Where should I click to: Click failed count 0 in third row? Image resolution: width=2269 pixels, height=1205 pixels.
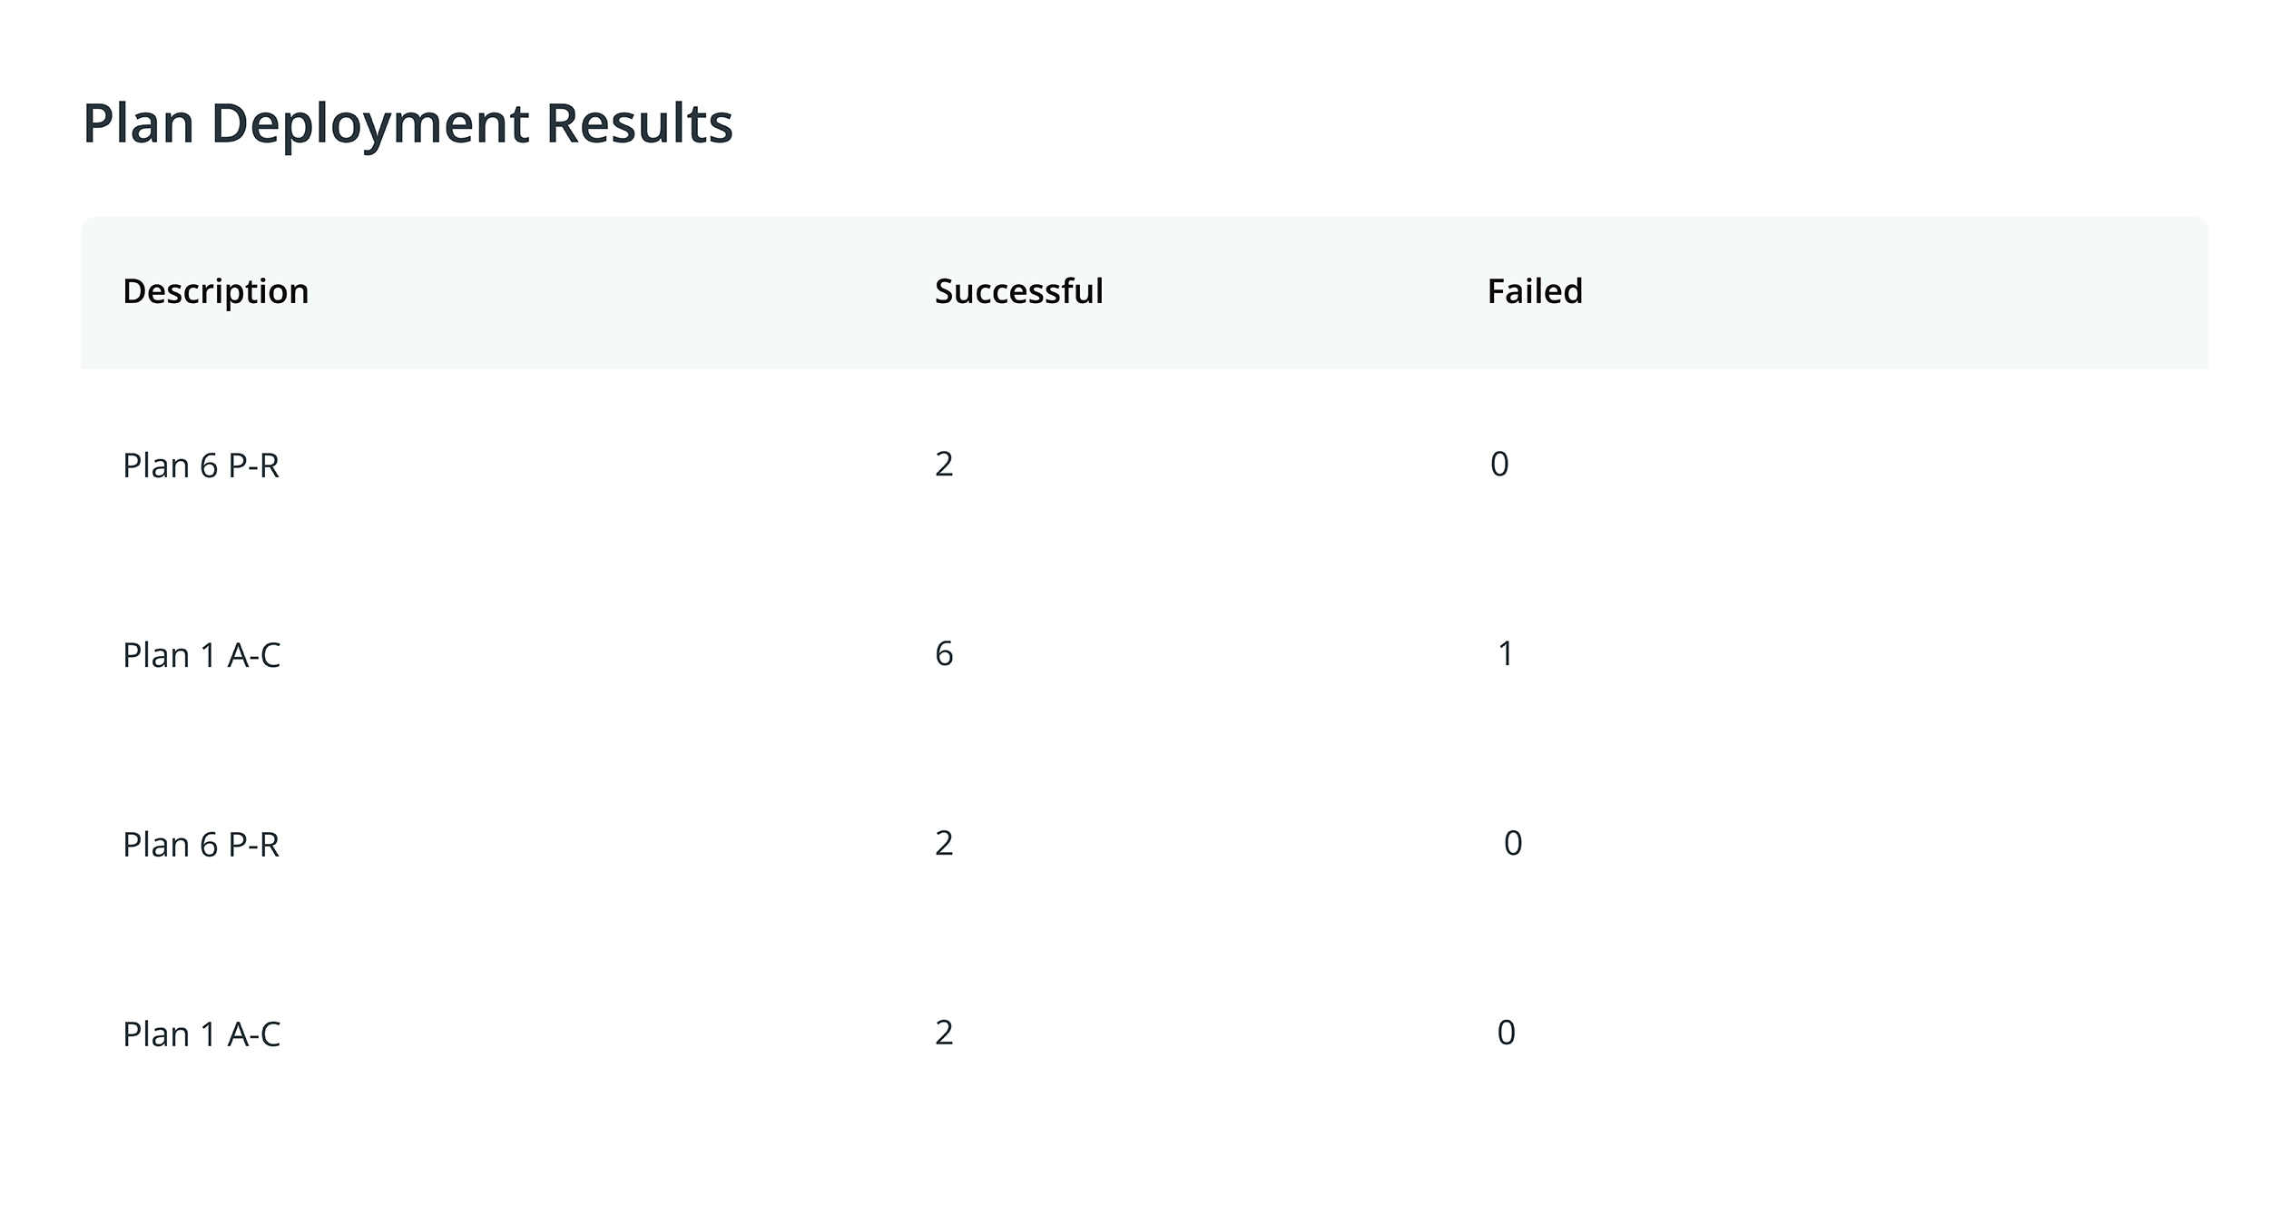pos(1513,843)
